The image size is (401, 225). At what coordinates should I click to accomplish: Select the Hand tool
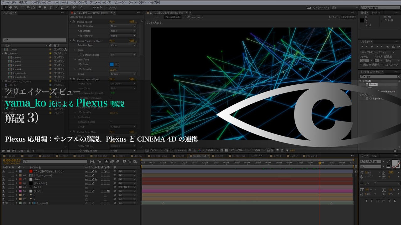coord(11,7)
